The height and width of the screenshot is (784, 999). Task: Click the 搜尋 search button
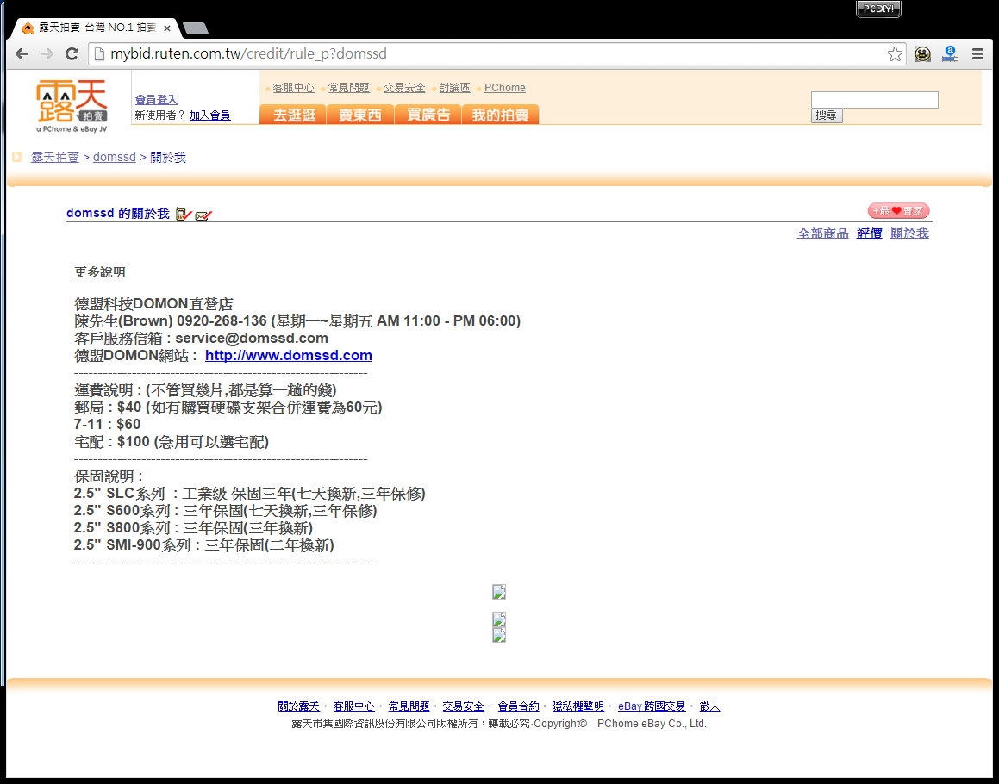[x=827, y=115]
